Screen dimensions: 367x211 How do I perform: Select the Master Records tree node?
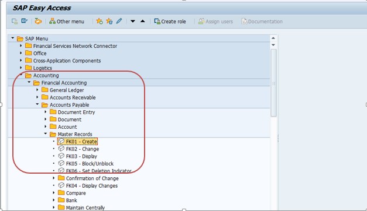[75, 134]
